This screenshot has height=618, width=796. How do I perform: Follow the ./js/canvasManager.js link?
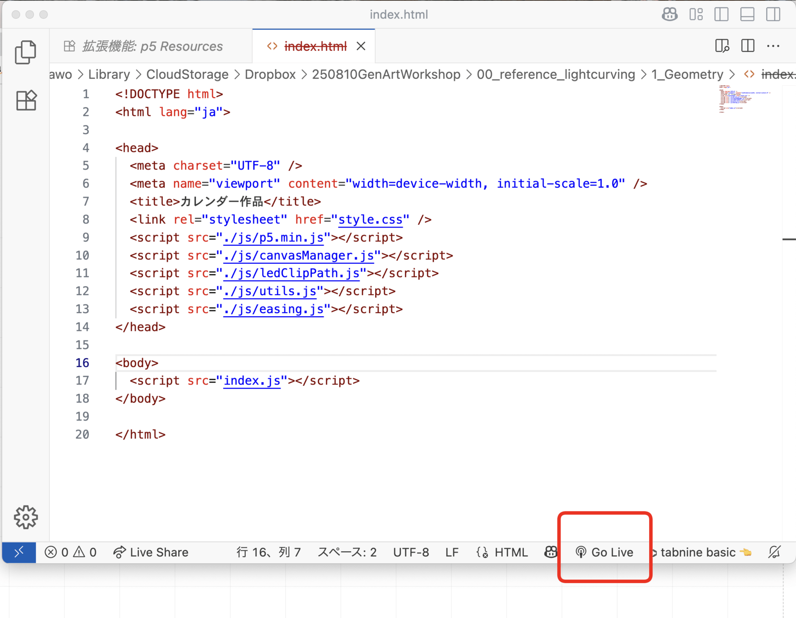coord(298,255)
